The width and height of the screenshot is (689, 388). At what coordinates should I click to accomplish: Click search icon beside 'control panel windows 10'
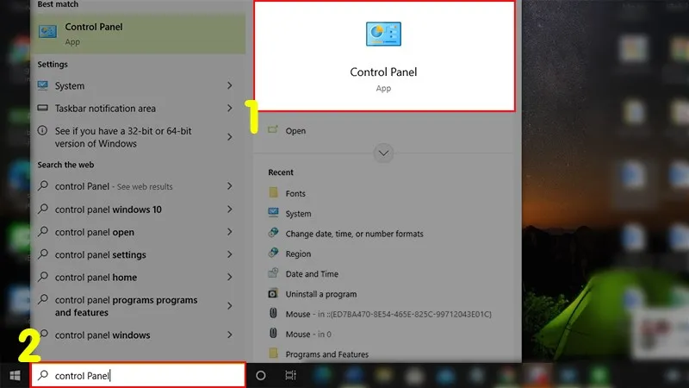[x=43, y=209]
